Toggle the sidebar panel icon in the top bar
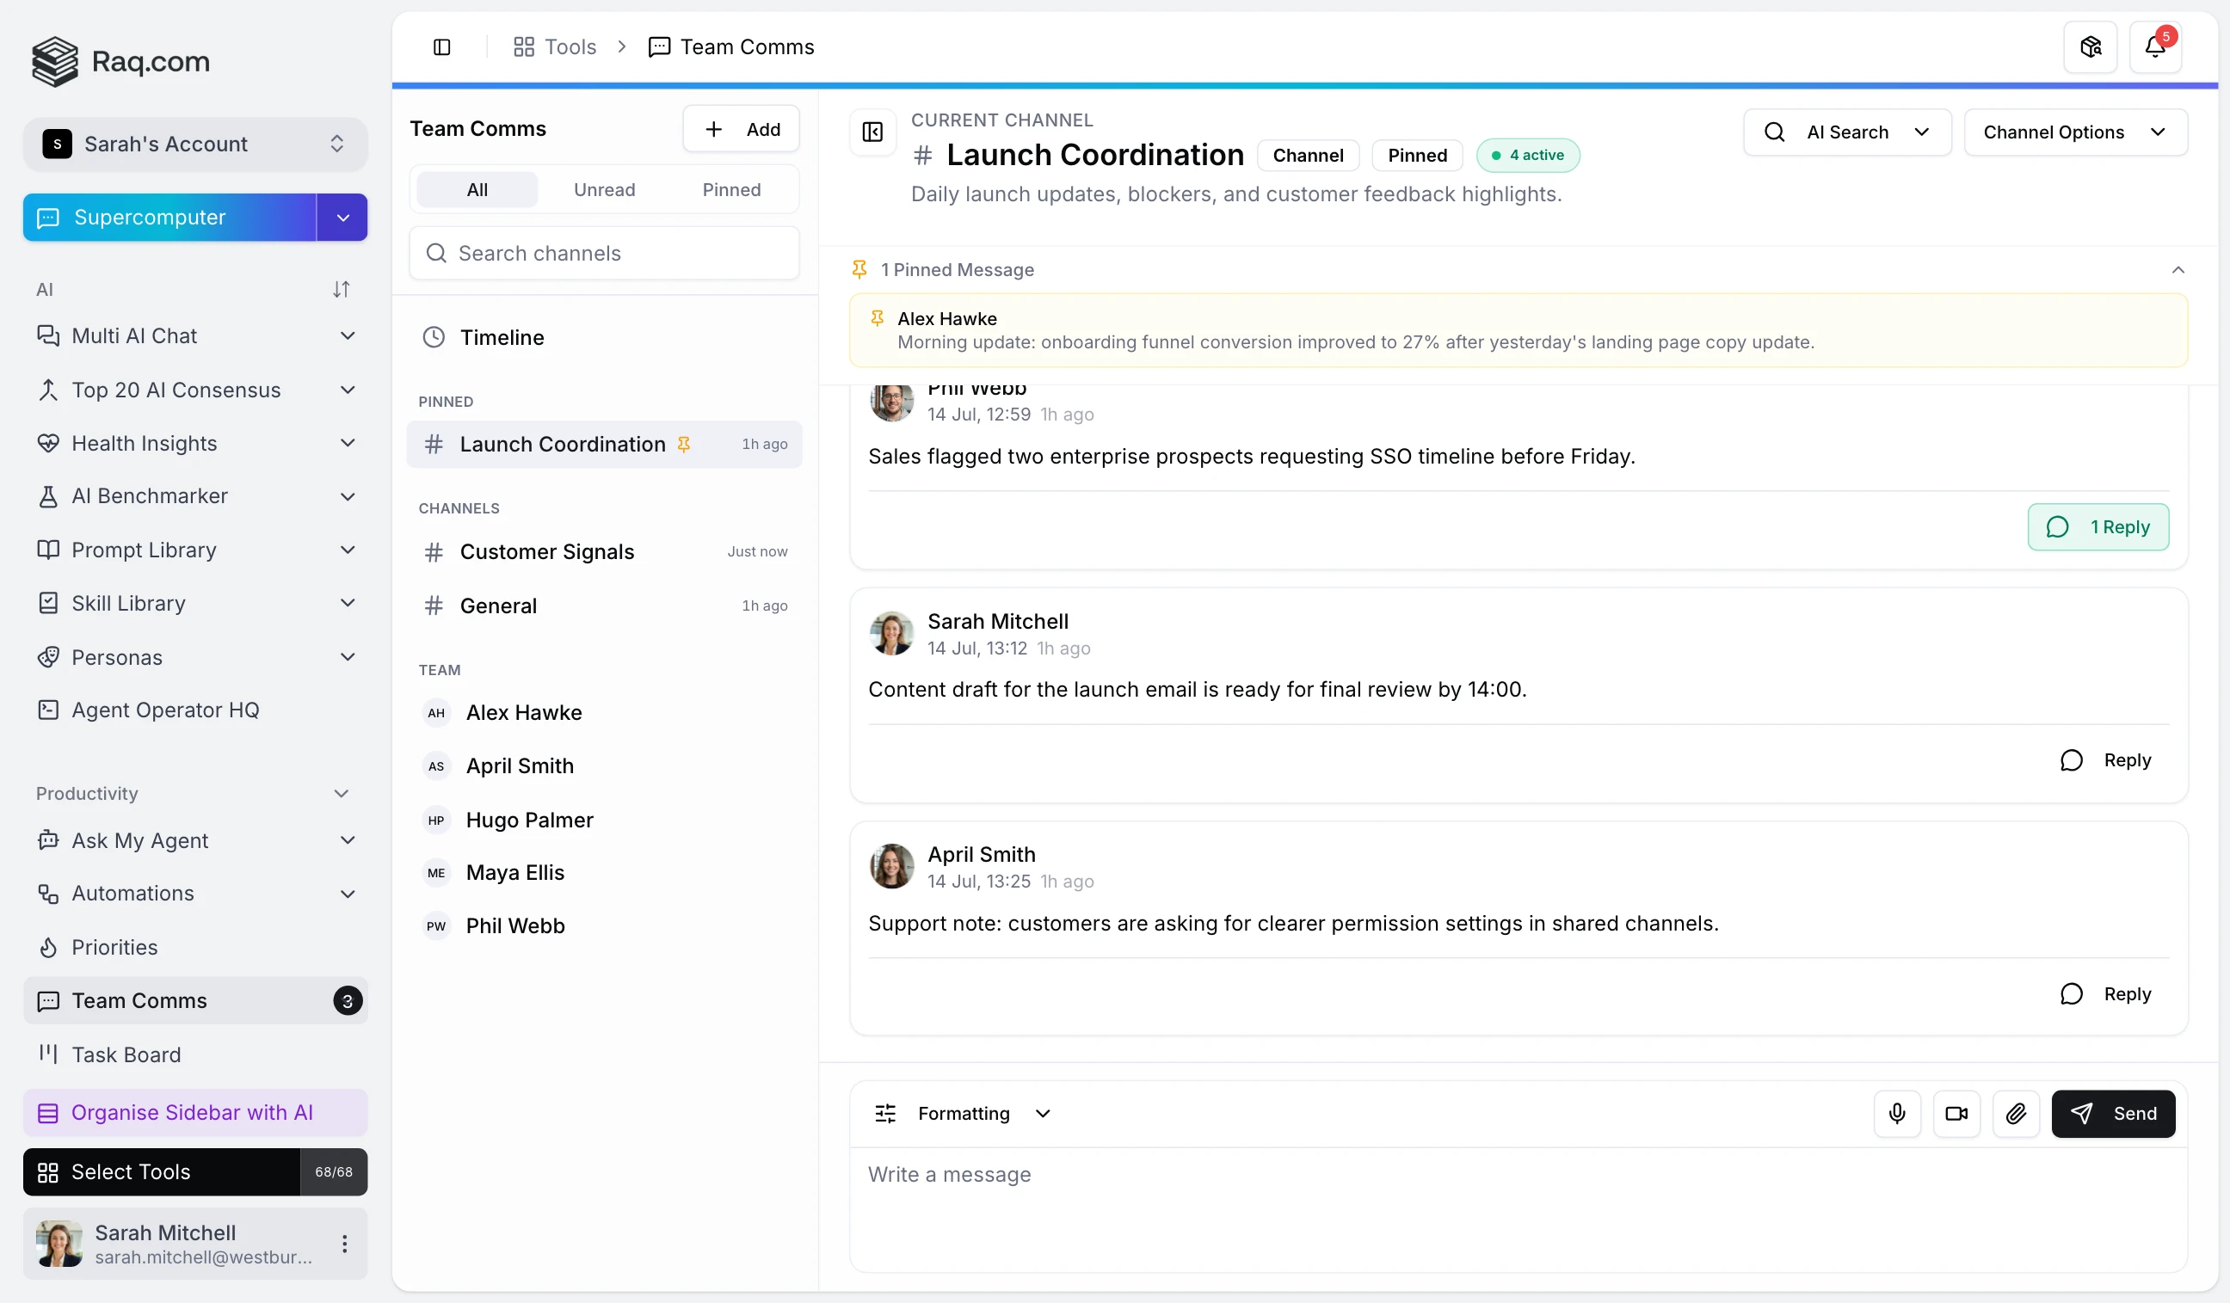Image resolution: width=2230 pixels, height=1303 pixels. (441, 47)
